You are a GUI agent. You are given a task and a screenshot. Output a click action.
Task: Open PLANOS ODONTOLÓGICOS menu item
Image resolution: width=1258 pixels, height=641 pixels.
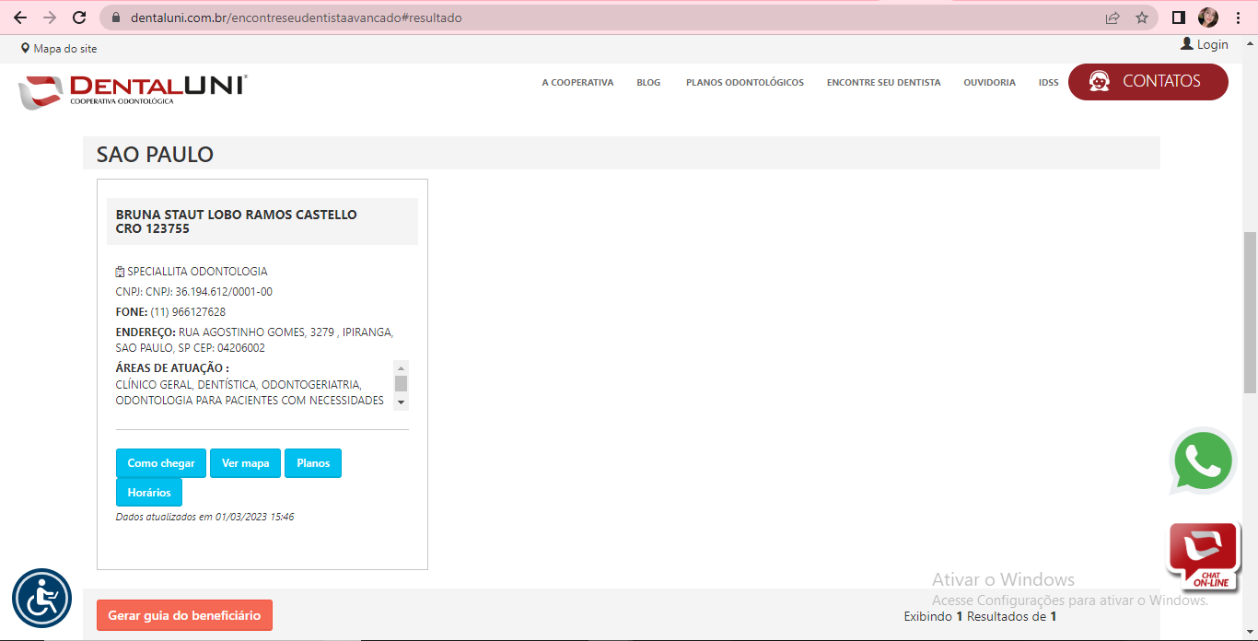point(745,82)
